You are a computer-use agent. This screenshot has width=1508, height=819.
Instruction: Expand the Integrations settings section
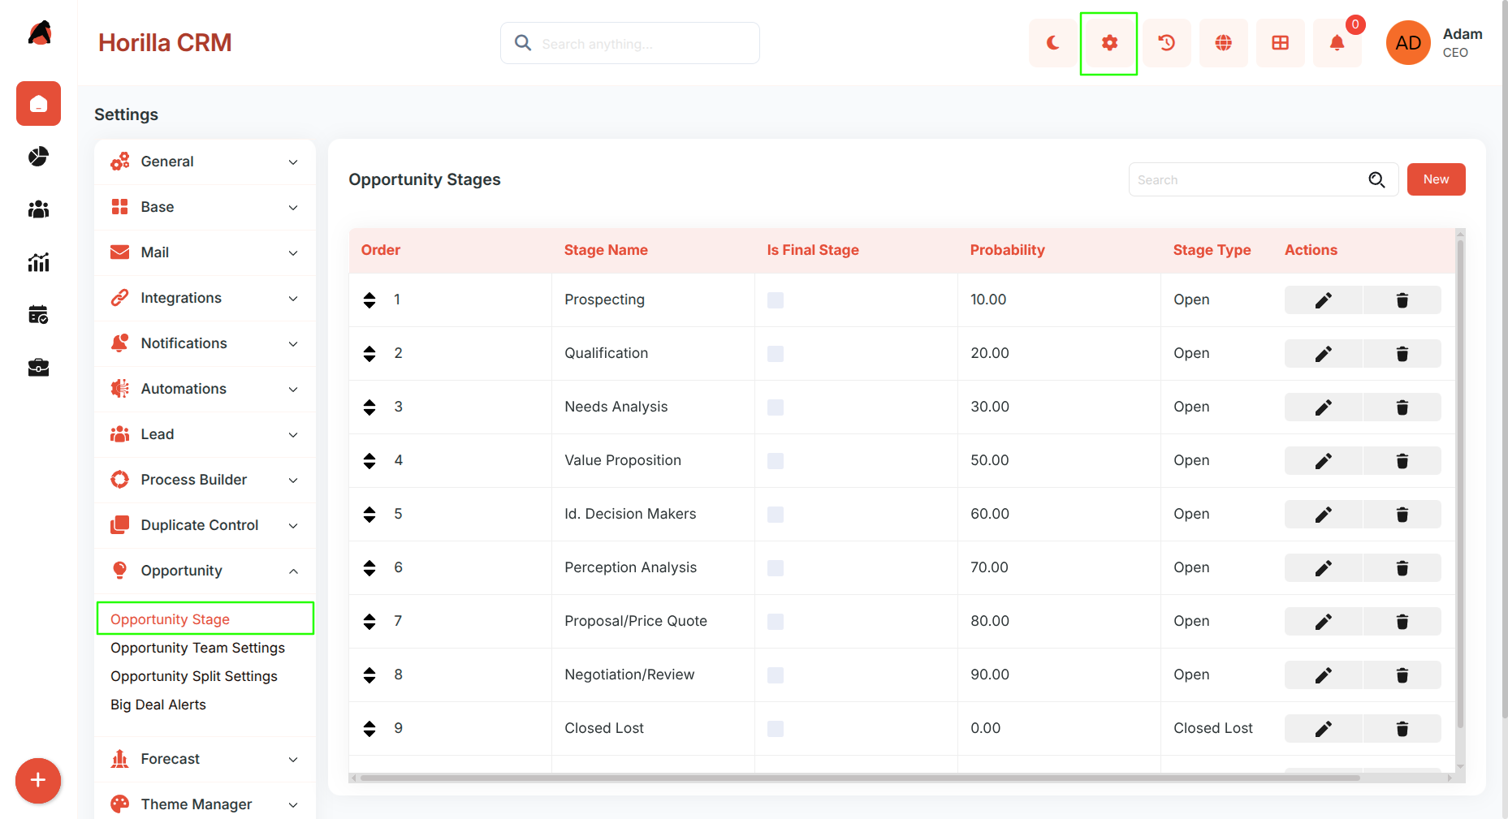point(205,298)
